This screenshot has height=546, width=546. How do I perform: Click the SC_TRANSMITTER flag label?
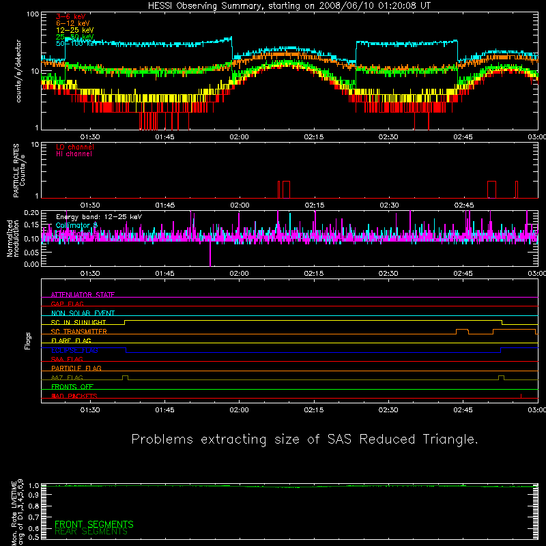78,332
